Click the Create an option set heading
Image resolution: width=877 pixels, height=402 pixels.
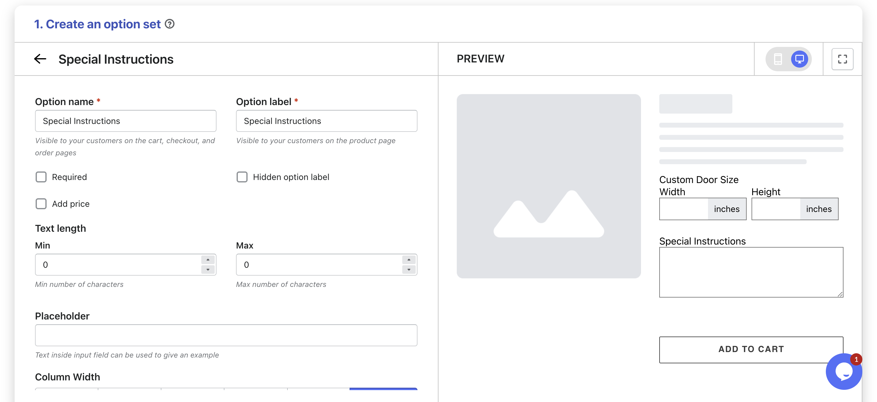pos(97,24)
